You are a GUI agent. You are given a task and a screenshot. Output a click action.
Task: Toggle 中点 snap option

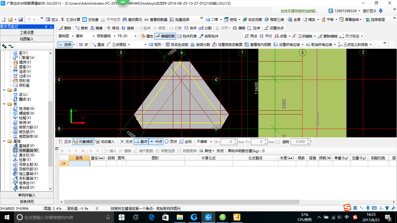156,142
